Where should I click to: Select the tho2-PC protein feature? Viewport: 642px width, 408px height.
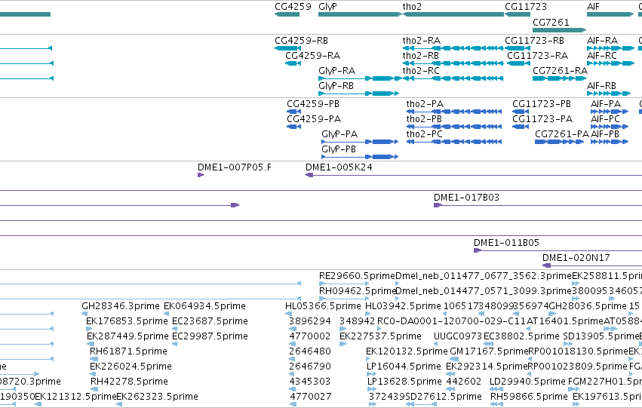click(454, 142)
